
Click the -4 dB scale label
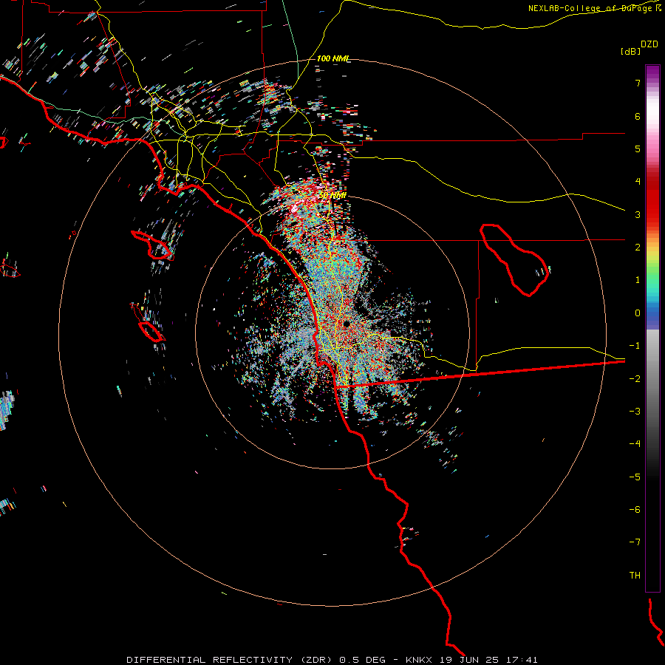click(635, 444)
